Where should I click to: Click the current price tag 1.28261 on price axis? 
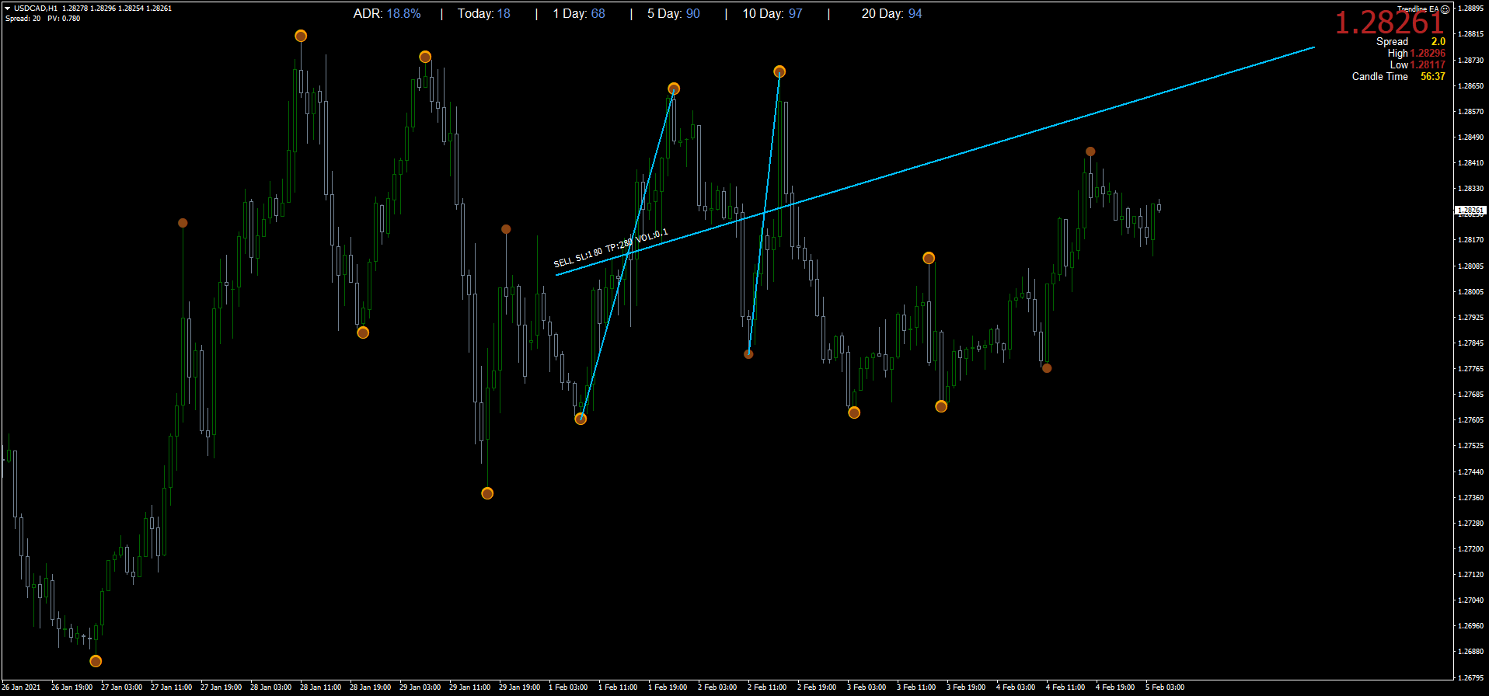point(1470,210)
